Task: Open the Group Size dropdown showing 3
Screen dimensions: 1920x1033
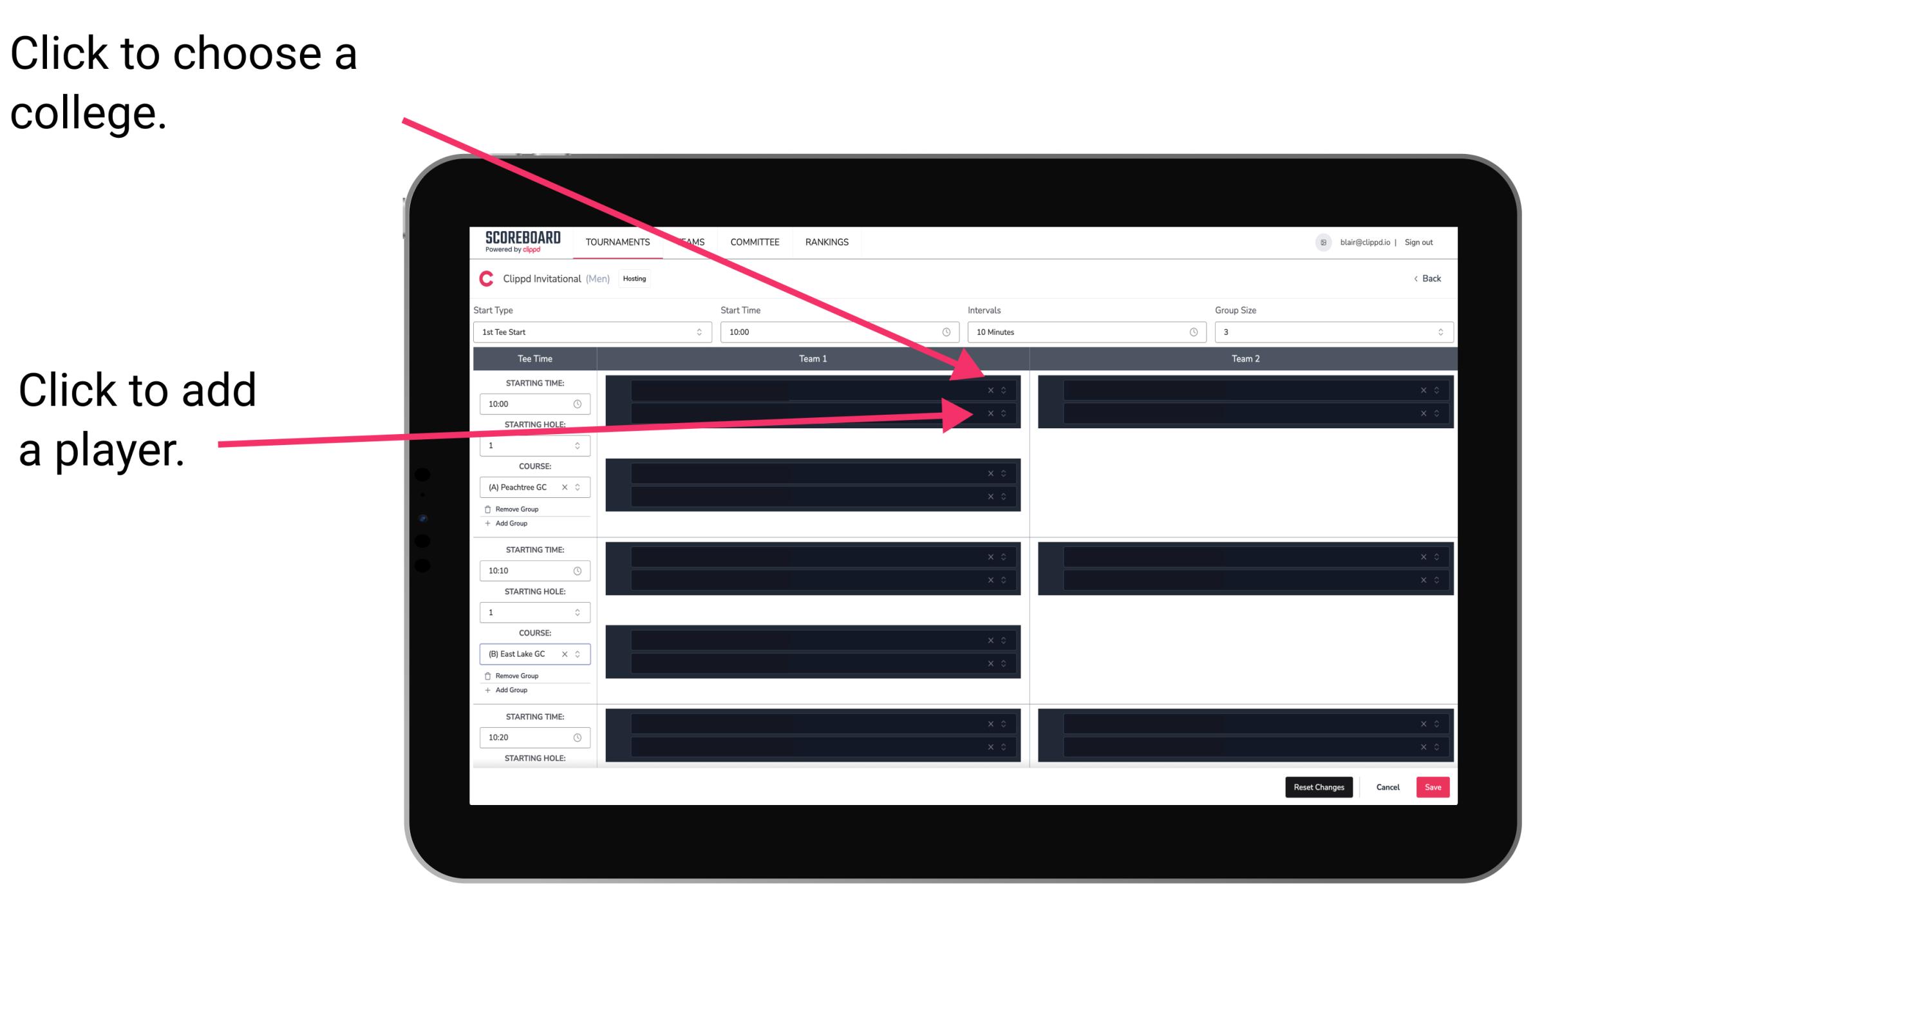Action: coord(1326,332)
